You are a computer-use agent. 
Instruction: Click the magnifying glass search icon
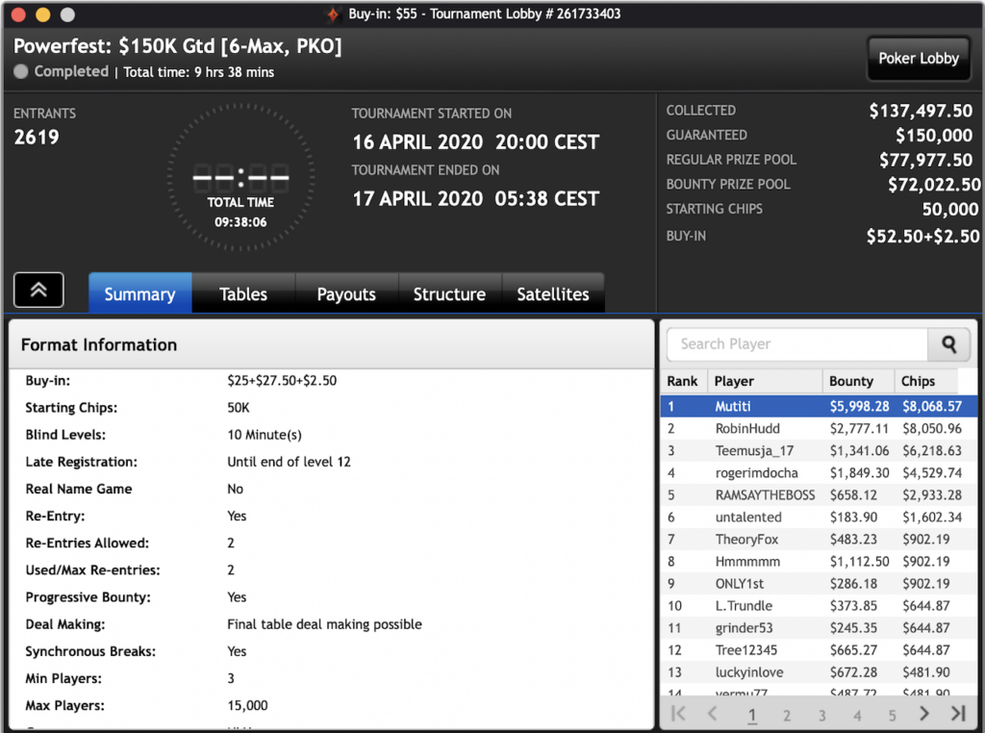[948, 344]
